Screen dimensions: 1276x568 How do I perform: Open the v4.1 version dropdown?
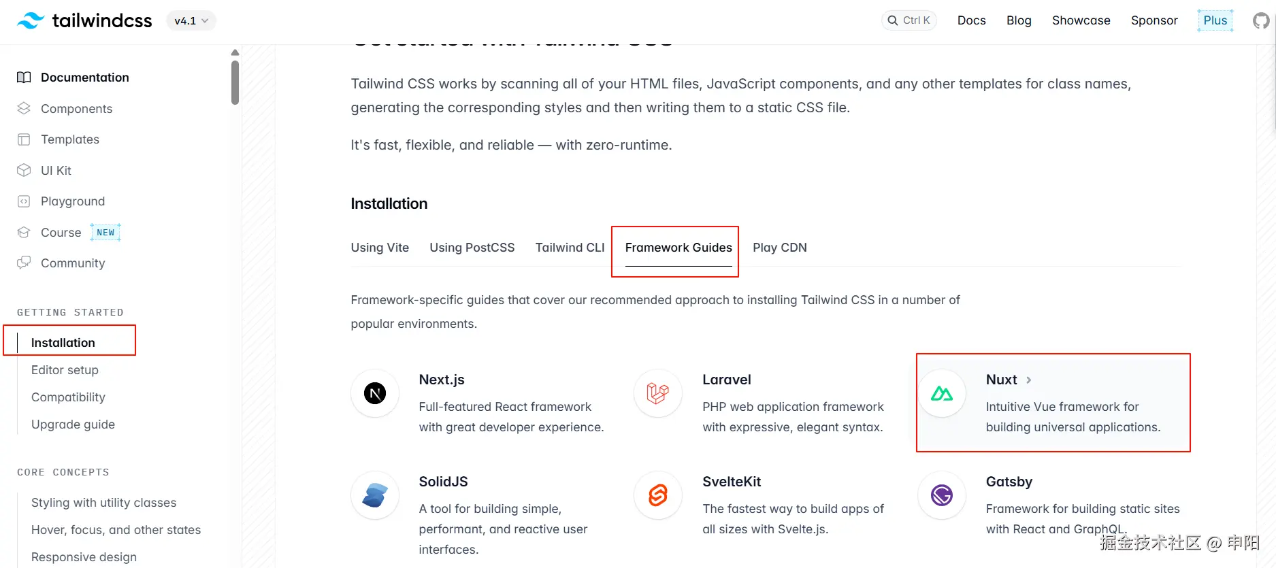(x=191, y=20)
